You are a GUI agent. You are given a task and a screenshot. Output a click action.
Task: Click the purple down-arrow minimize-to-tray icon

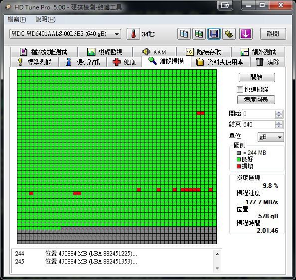click(x=246, y=34)
